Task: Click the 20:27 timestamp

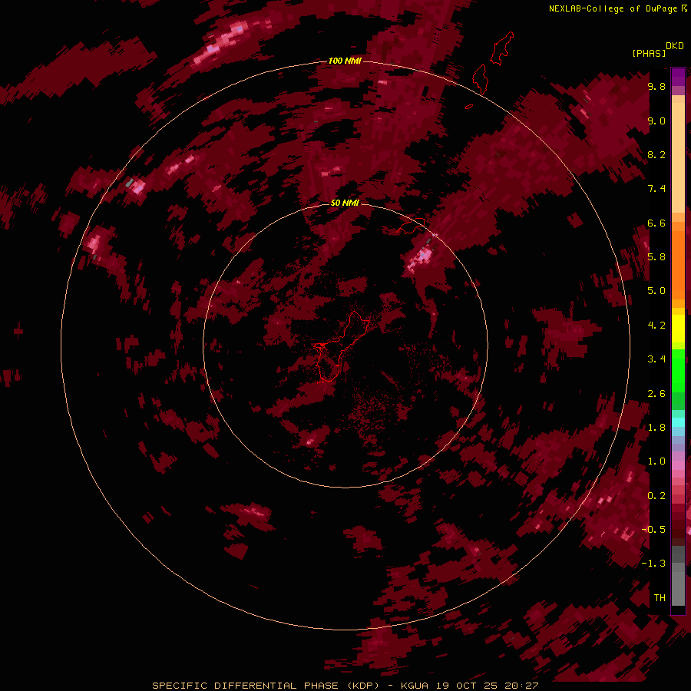Action: point(522,686)
